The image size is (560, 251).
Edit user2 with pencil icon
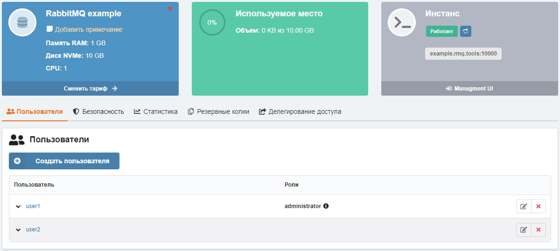524,230
